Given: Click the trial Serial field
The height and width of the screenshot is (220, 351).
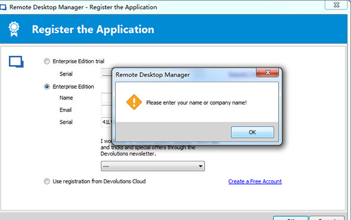Looking at the screenshot, I should point(107,74).
